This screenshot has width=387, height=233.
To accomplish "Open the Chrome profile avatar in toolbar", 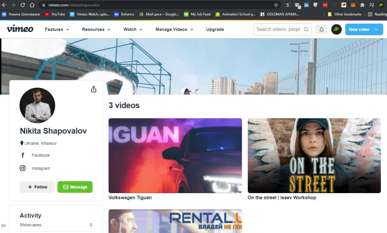I will pyautogui.click(x=381, y=5).
